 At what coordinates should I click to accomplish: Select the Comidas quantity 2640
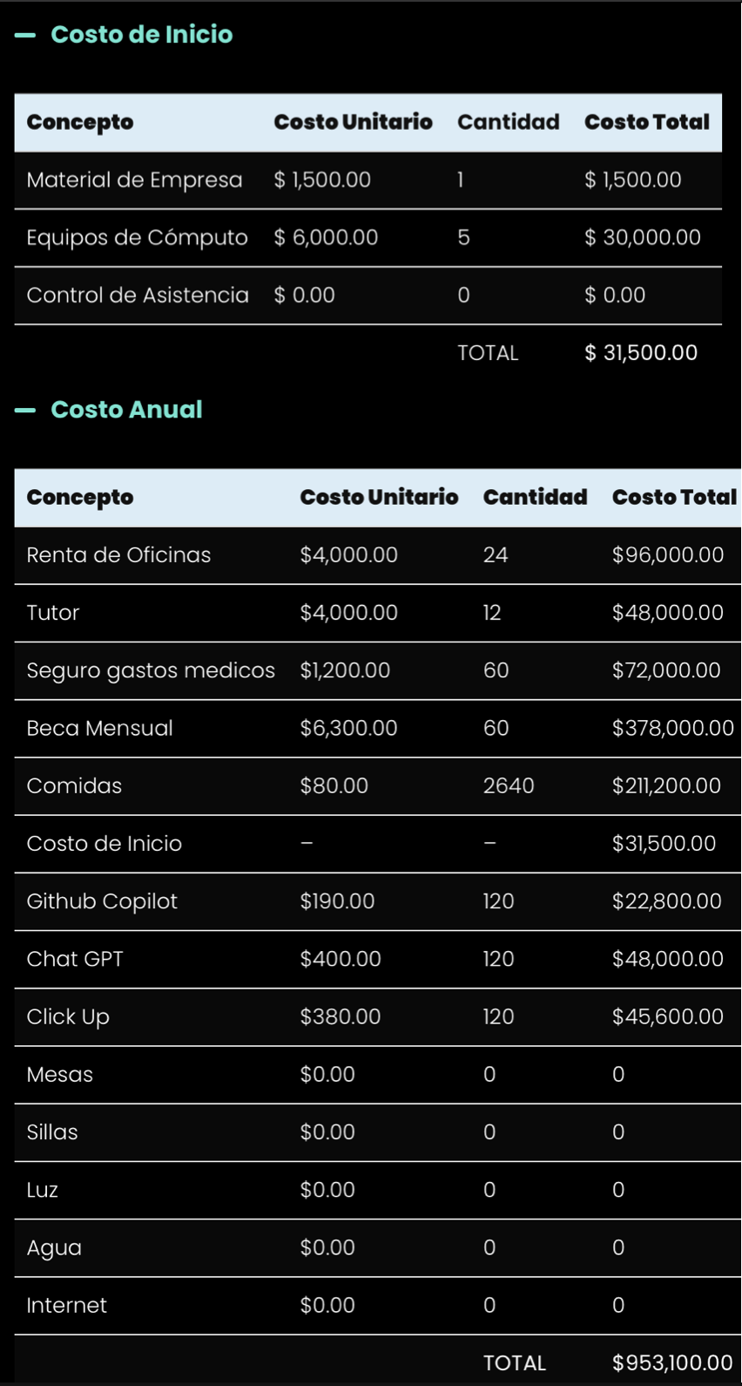click(509, 785)
